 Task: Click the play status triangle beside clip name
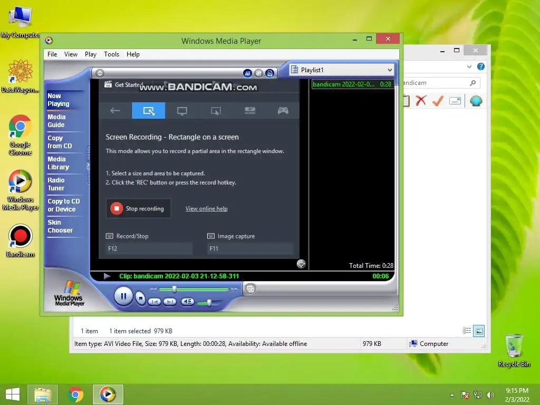(107, 276)
